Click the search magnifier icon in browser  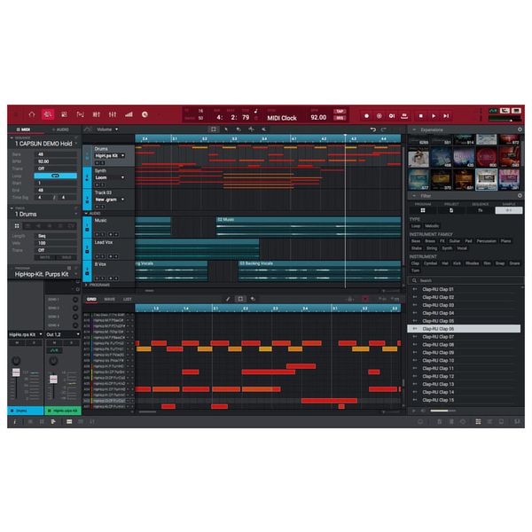(415, 280)
